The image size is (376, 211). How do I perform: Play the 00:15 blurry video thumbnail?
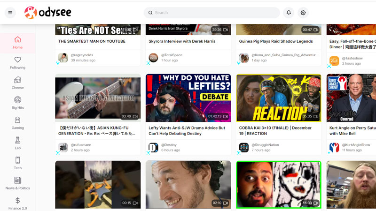coord(98,185)
